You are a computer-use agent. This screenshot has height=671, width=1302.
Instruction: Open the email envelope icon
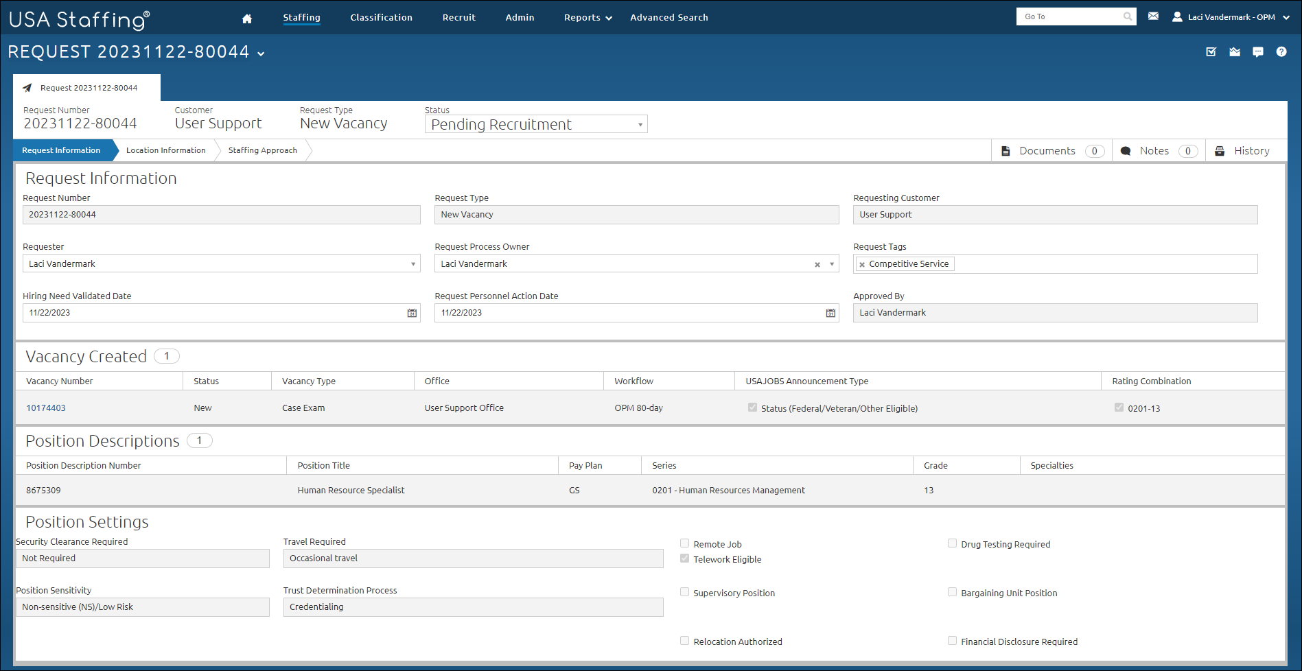(x=1153, y=14)
